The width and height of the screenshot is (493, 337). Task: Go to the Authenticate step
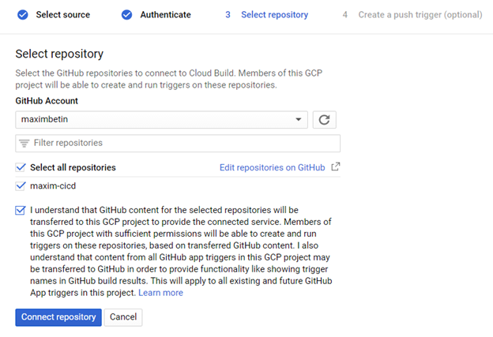pyautogui.click(x=165, y=15)
